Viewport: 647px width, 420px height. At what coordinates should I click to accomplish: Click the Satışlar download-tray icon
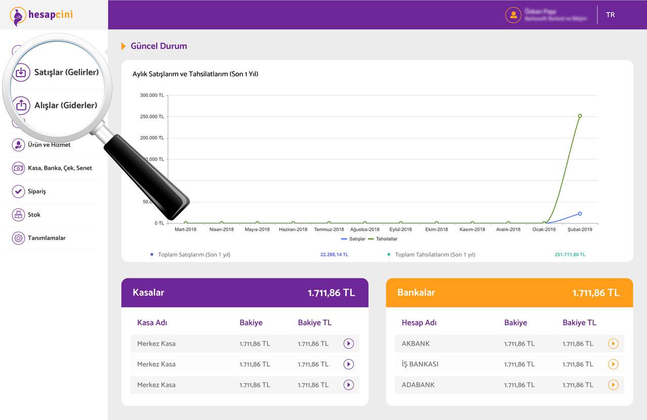tap(21, 72)
